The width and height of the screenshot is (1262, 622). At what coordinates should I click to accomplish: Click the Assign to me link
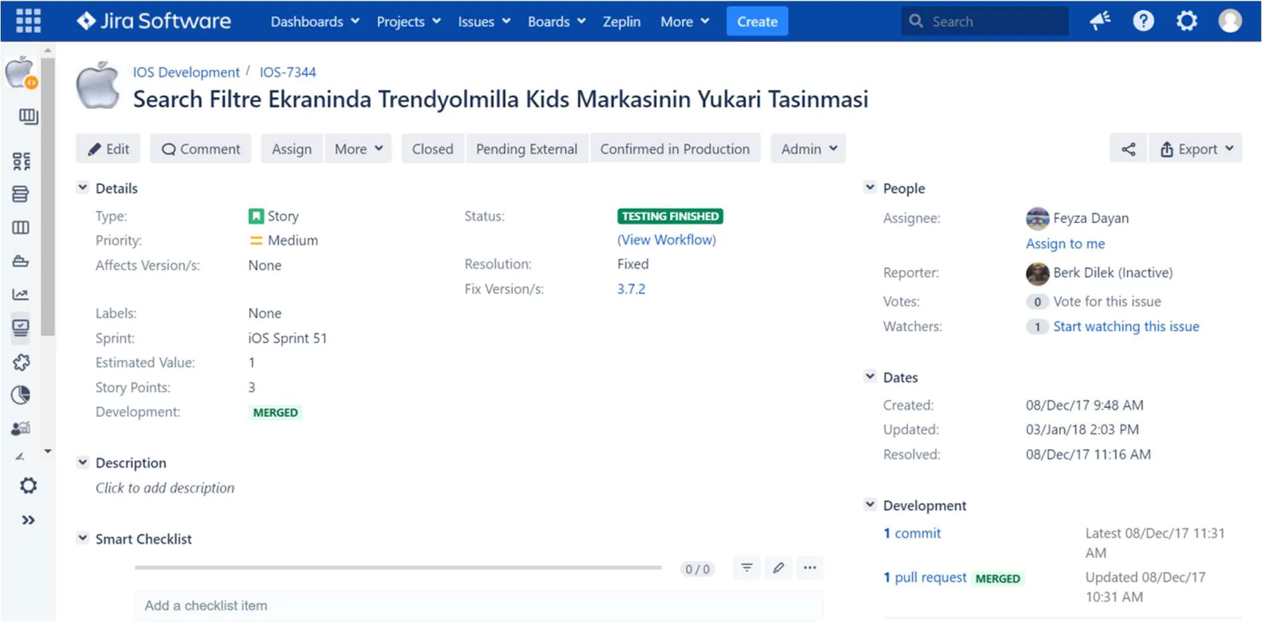click(x=1065, y=244)
